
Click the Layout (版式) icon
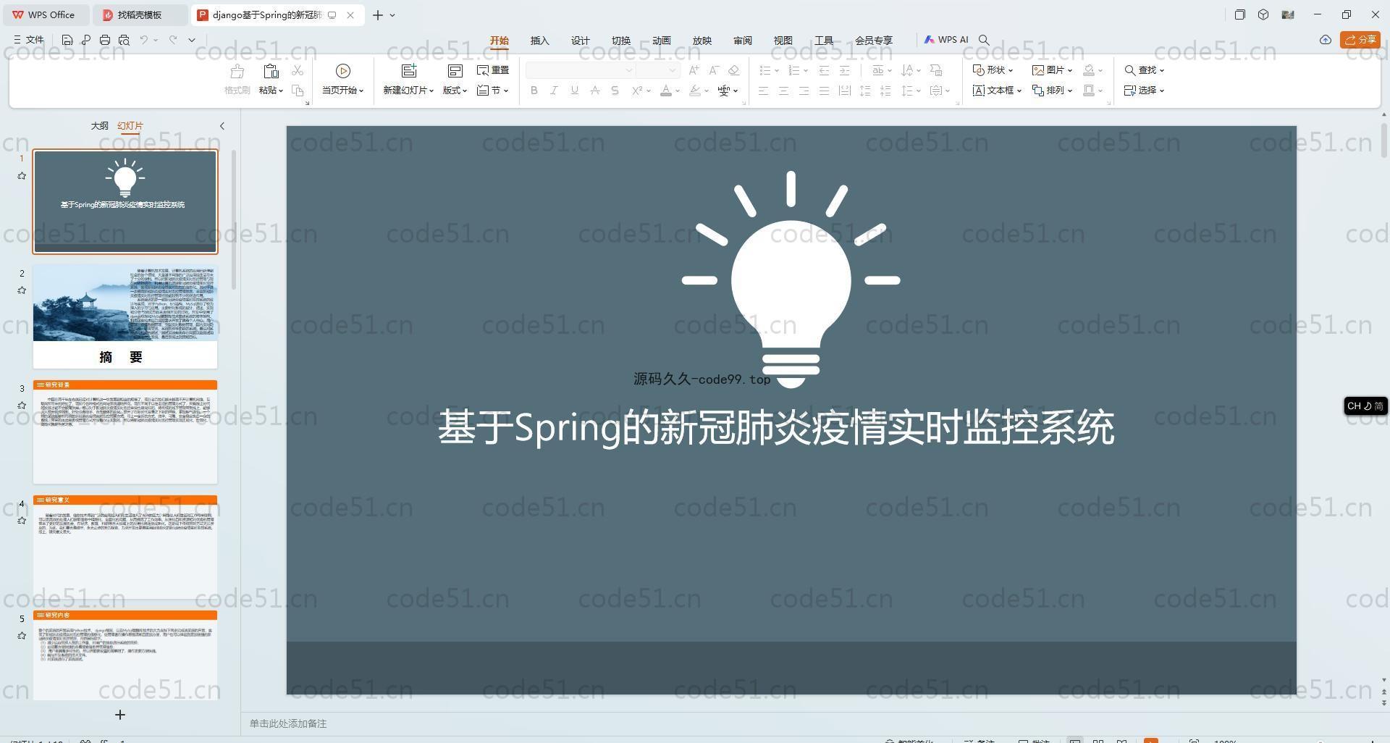point(455,71)
